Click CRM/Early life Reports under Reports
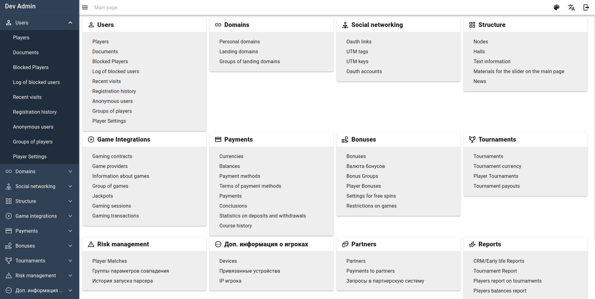This screenshot has width=595, height=299. coord(499,261)
